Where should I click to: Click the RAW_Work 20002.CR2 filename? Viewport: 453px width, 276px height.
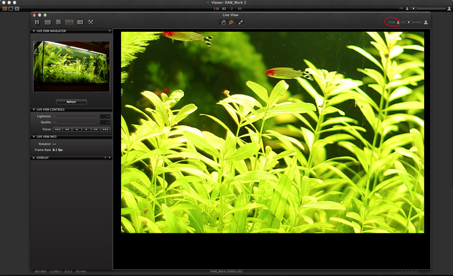(x=226, y=271)
